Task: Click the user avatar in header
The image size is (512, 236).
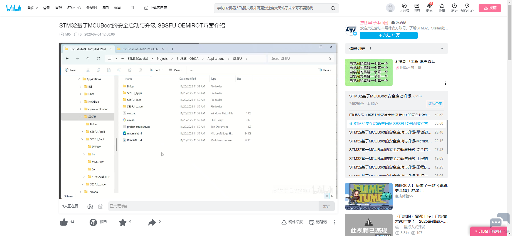Action: point(390,8)
